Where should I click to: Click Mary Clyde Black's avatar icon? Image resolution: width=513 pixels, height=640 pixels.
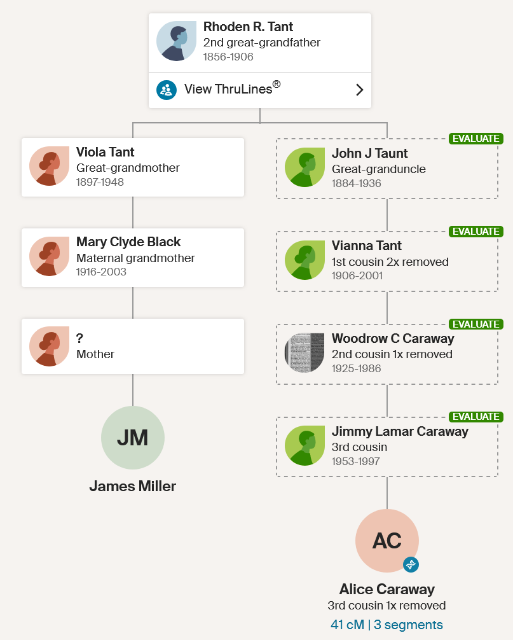(50, 256)
